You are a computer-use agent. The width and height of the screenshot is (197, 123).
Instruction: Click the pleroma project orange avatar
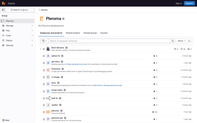[48, 112]
